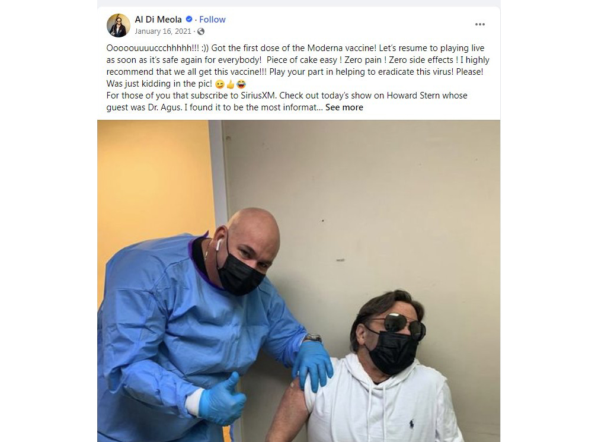The width and height of the screenshot is (598, 442).
Task: Open the Al Di Meola name link
Action: tap(158, 19)
